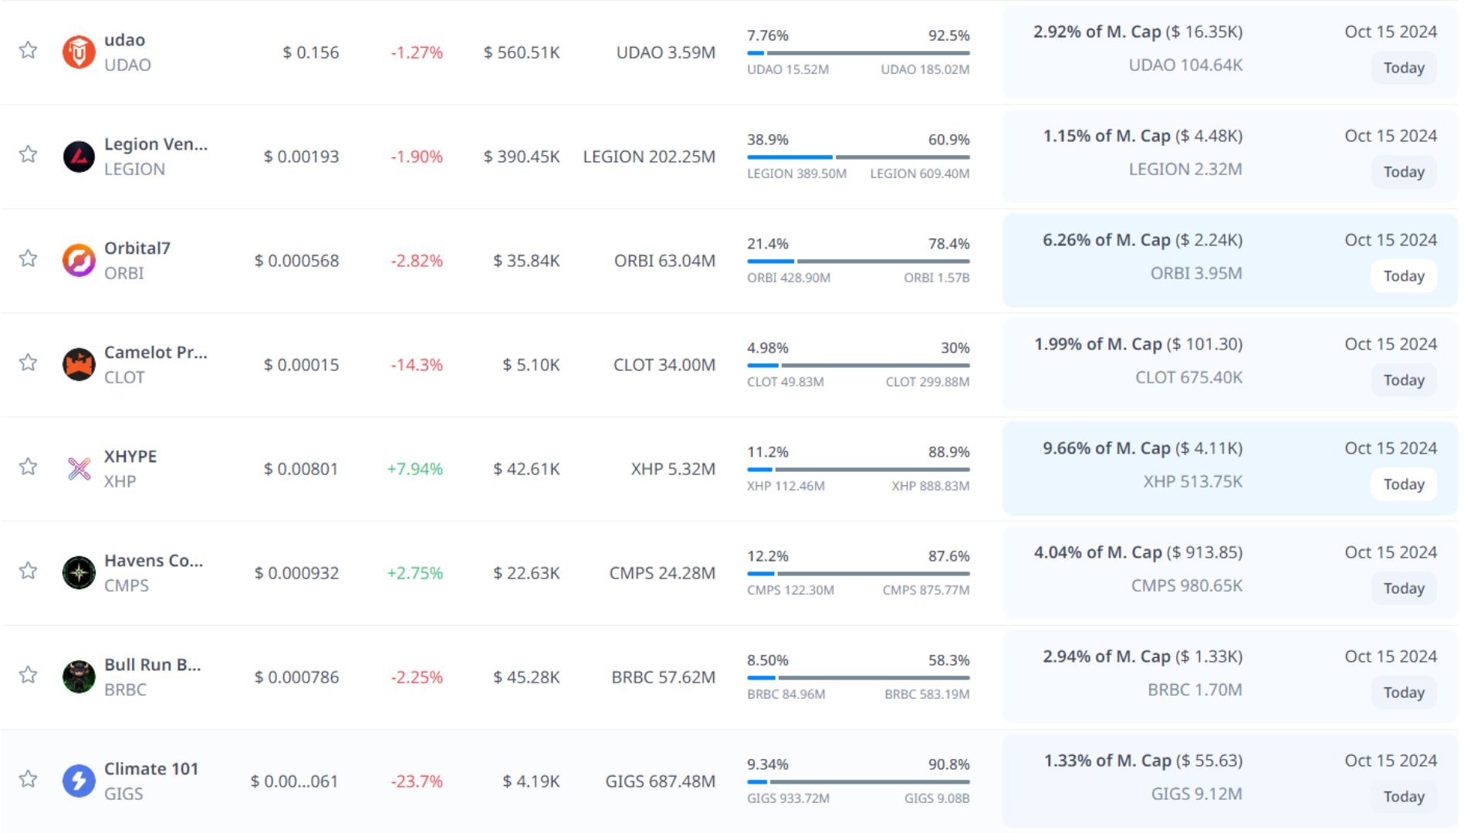Viewport: 1464px width, 833px height.
Task: Click the Legion Ventures logo icon
Action: pos(79,157)
